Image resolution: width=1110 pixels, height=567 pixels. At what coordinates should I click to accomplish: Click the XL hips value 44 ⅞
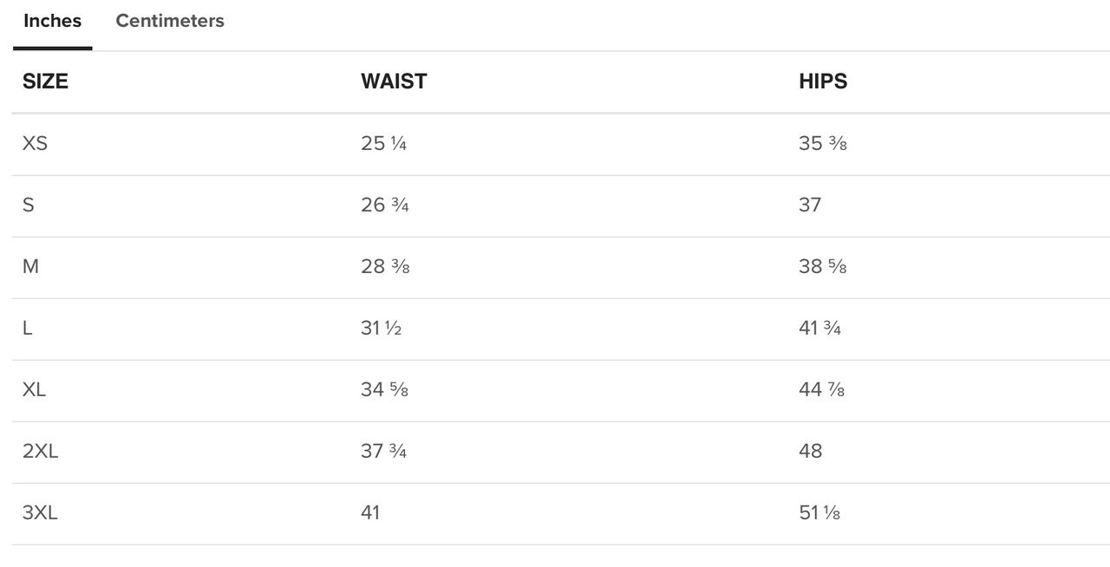point(822,390)
